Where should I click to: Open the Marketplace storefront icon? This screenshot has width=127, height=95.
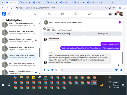76,14
